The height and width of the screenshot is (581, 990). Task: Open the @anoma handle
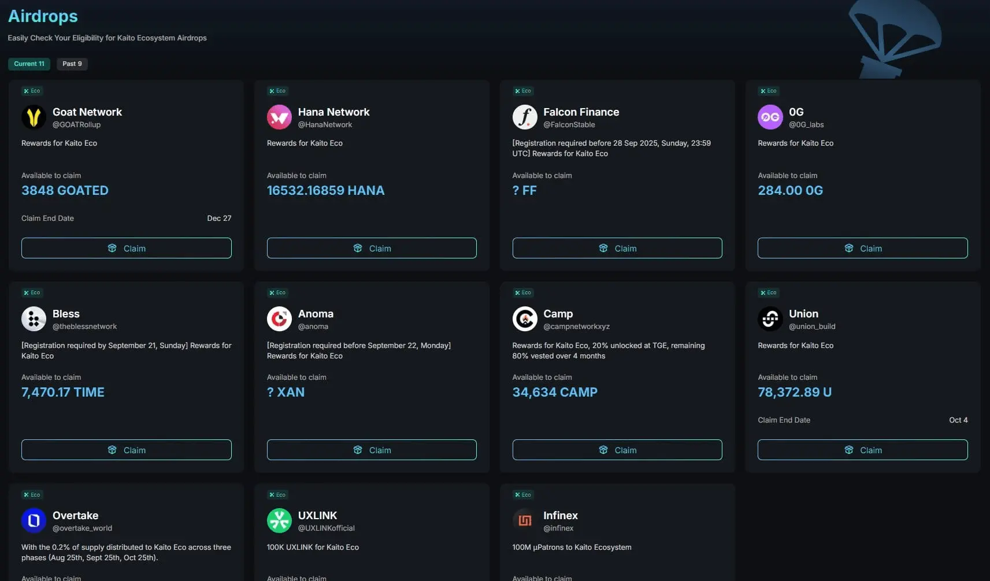[x=313, y=327]
